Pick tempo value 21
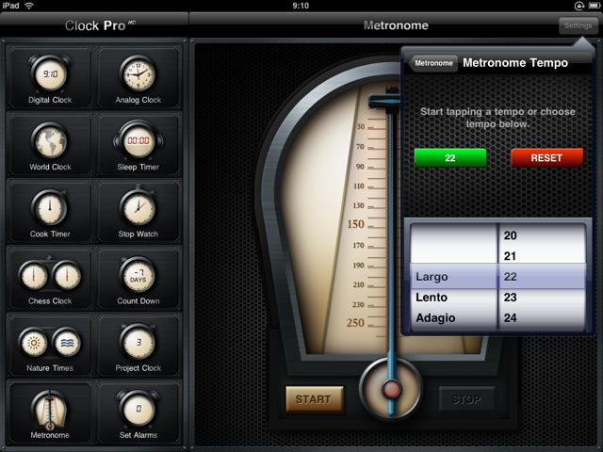This screenshot has width=603, height=452. [510, 256]
